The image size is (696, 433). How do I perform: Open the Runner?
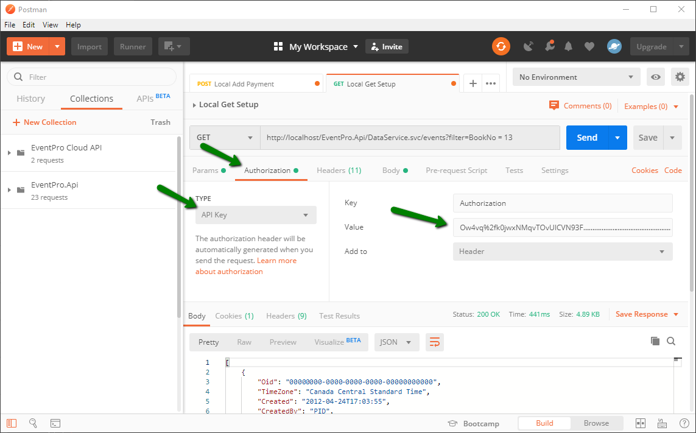[133, 46]
